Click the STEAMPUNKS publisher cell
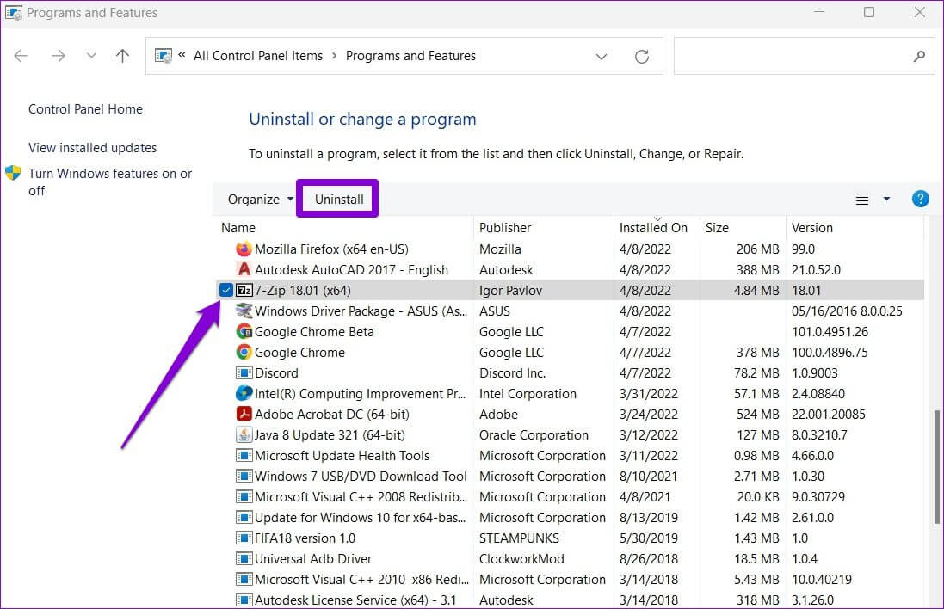 (x=519, y=538)
